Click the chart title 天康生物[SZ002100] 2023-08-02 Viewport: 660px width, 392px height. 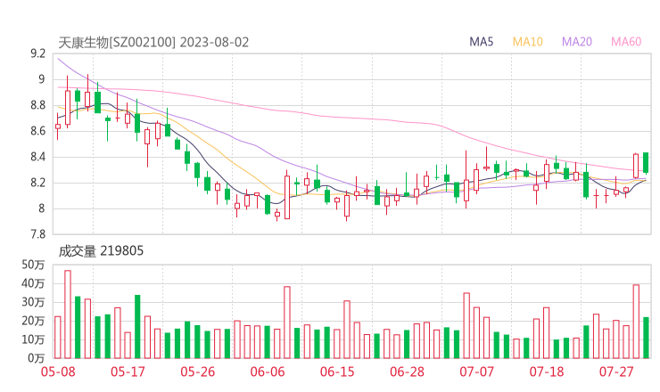pos(153,43)
